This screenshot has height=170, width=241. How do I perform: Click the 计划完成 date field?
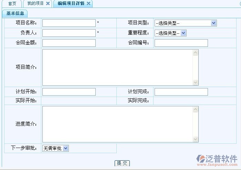tap(181, 92)
